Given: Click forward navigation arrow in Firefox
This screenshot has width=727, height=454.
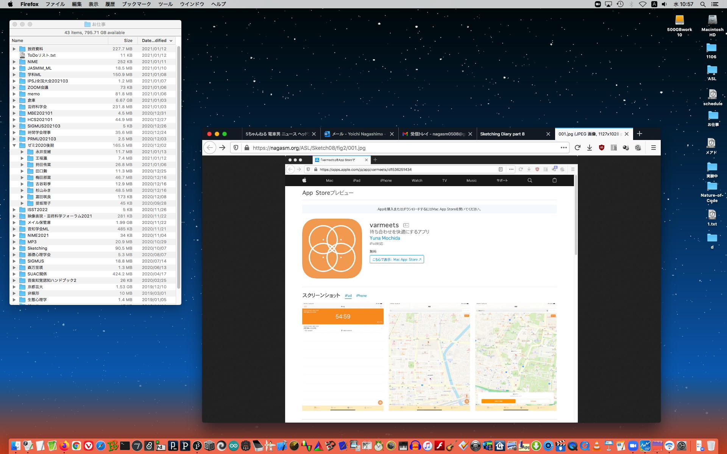Looking at the screenshot, I should click(x=222, y=148).
